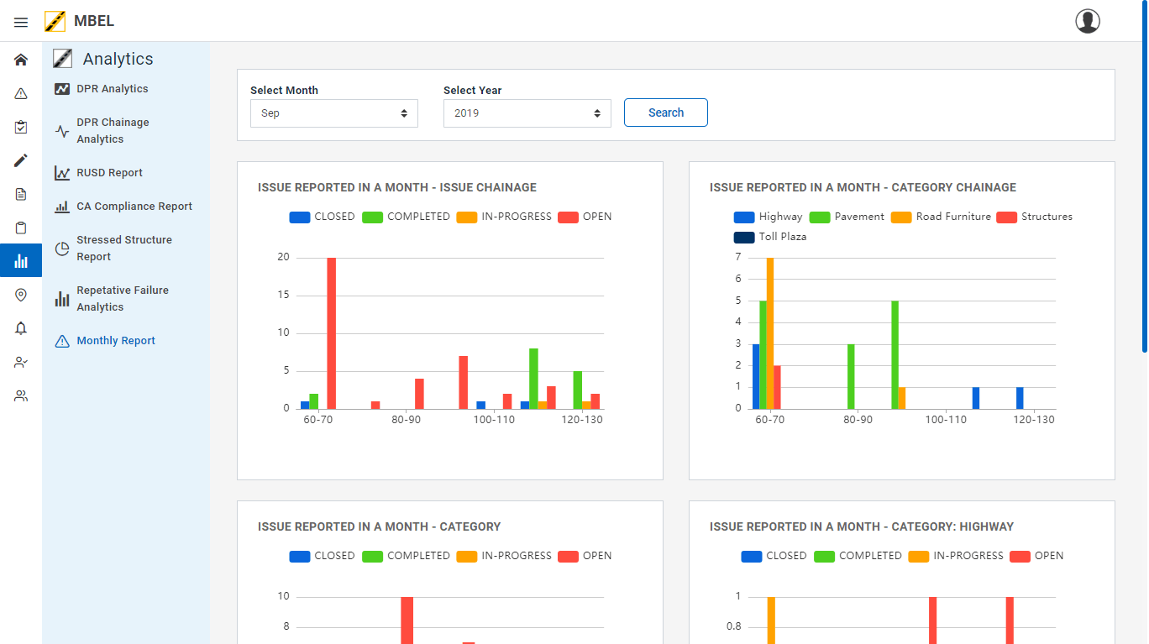Open the Select Month dropdown

(x=334, y=113)
